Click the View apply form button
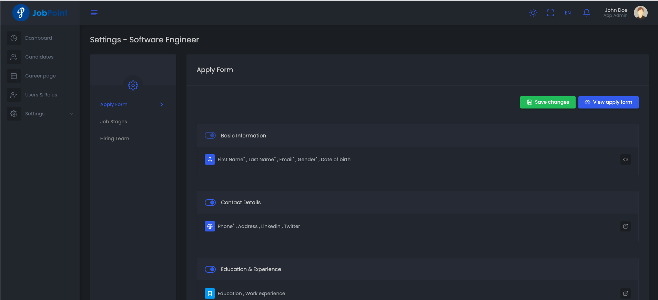The height and width of the screenshot is (300, 658). click(x=608, y=102)
